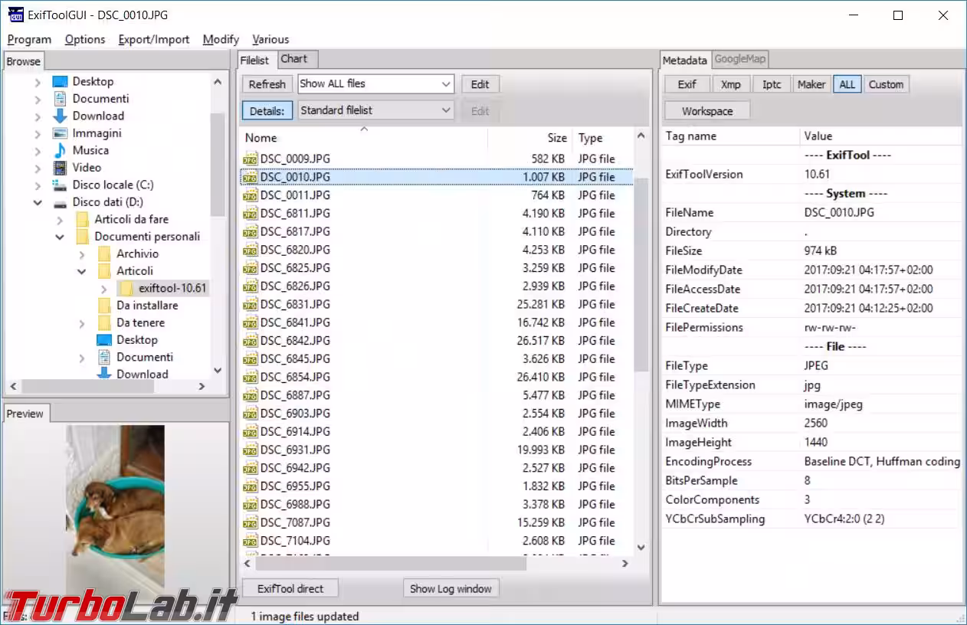
Task: Click the ExifTool direct button
Action: point(290,588)
